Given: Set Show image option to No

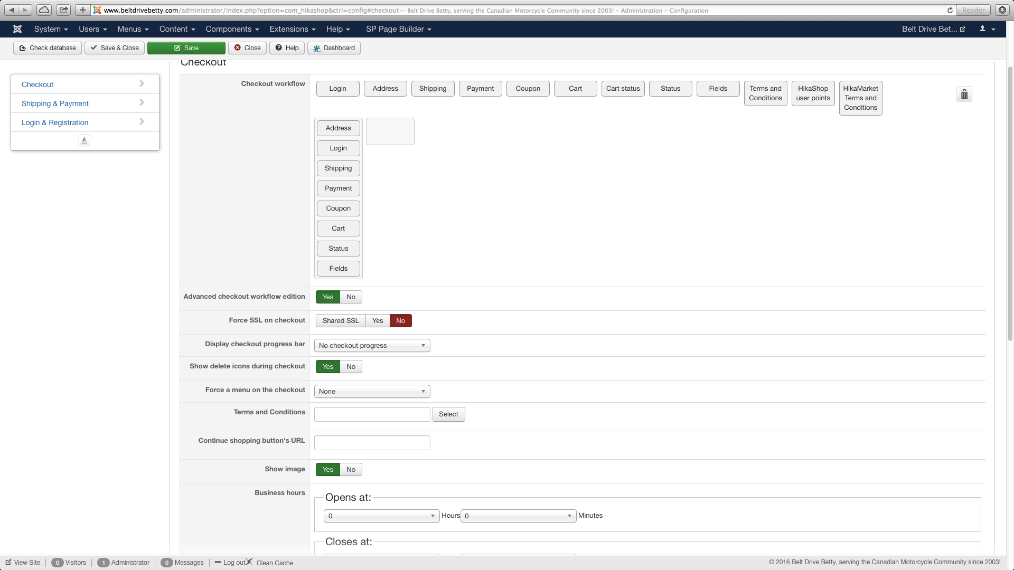Looking at the screenshot, I should coord(351,470).
